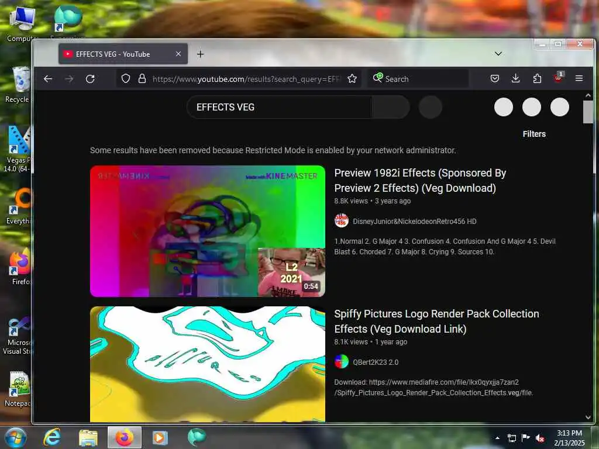
Task: Click the padlock site information icon
Action: [142, 79]
